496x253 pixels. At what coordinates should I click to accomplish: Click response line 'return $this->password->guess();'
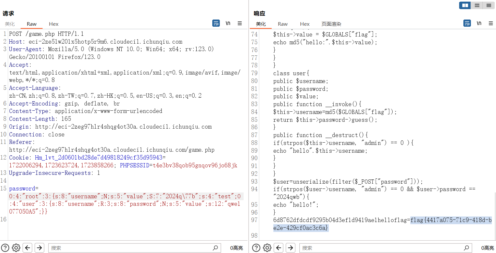325,120
